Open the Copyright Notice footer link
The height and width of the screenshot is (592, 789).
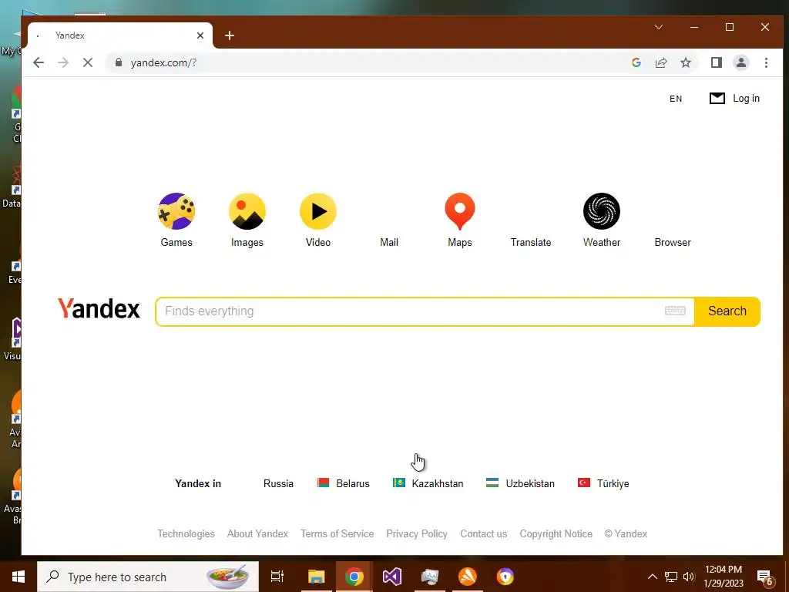click(x=556, y=533)
